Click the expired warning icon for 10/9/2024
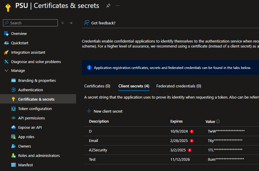 point(191,131)
